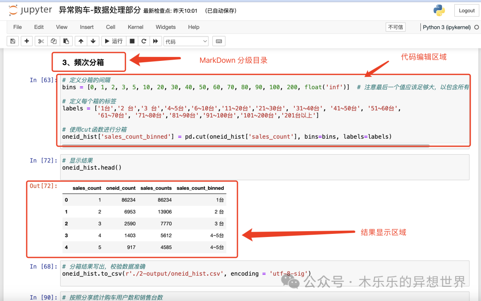Click the 最新检查点 checkpoint text
The image size is (481, 301).
pos(170,11)
